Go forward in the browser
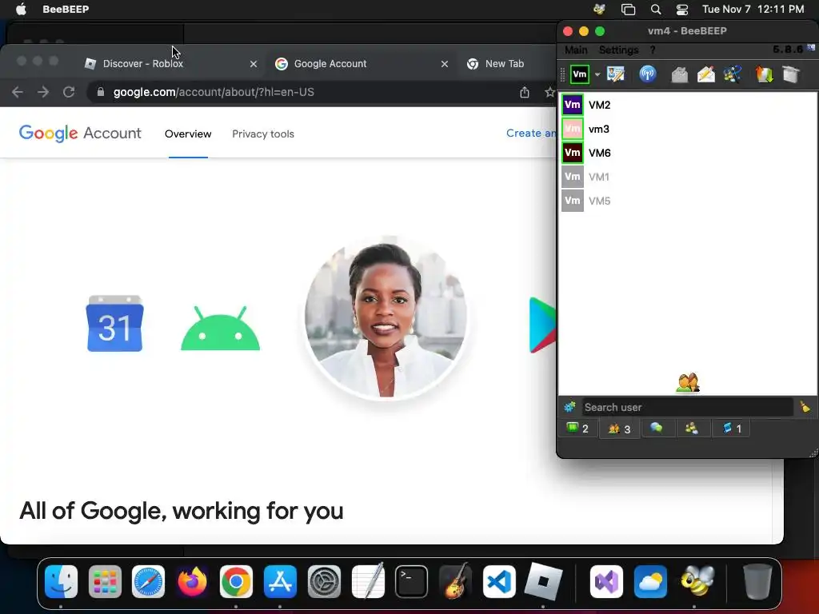The width and height of the screenshot is (819, 614). [43, 93]
